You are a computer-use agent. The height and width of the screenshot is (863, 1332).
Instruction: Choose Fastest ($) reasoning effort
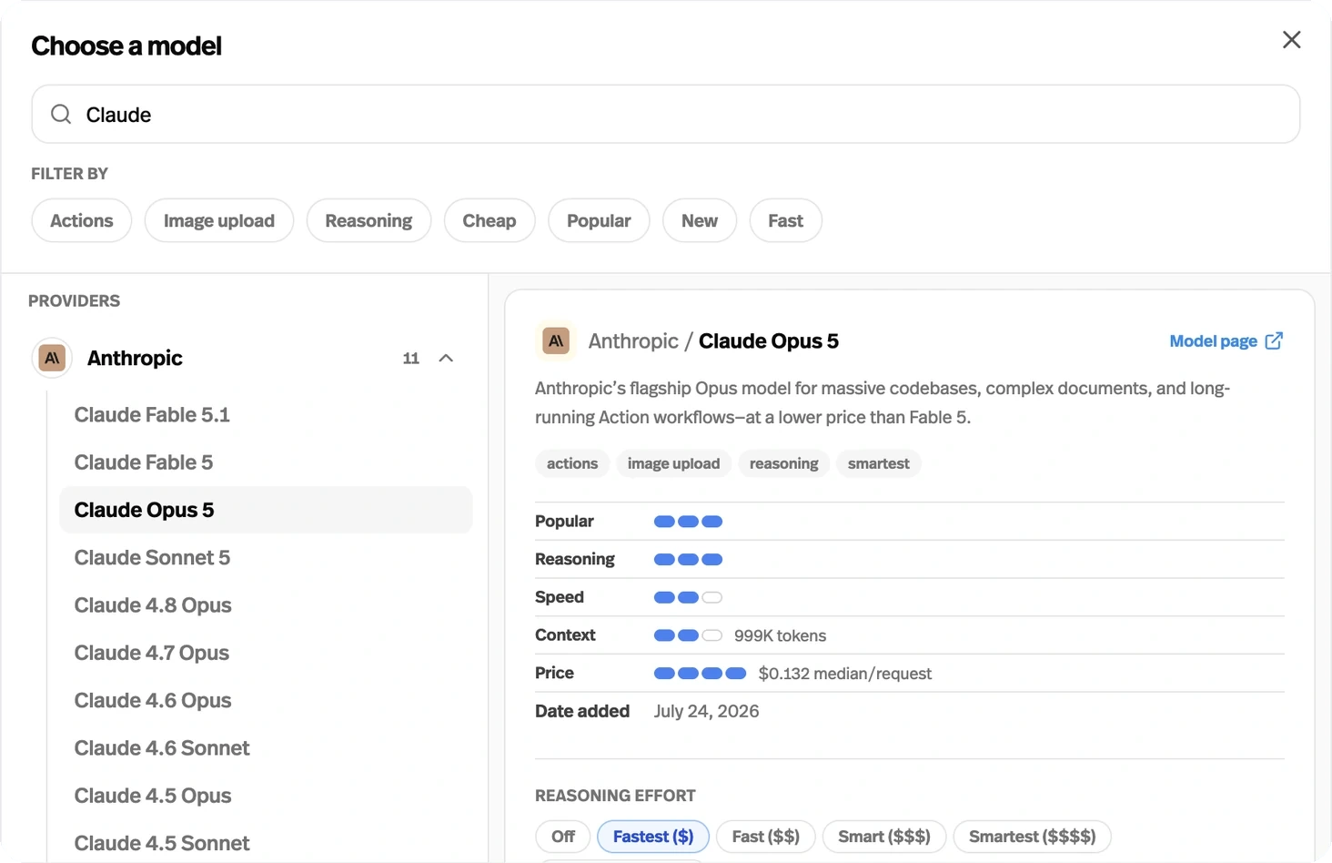(x=653, y=837)
